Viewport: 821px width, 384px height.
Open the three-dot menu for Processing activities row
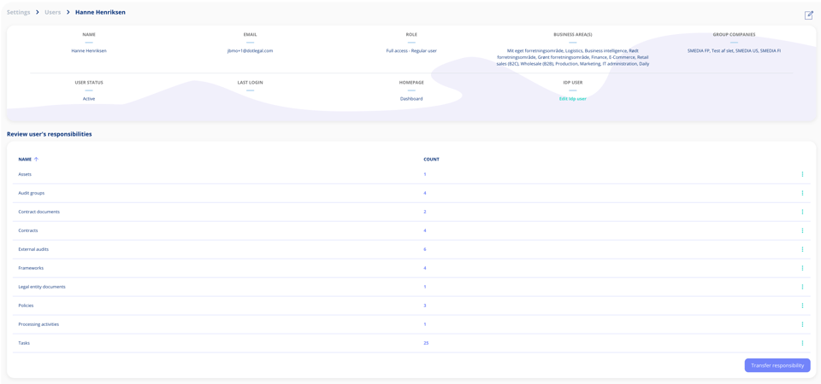point(802,324)
